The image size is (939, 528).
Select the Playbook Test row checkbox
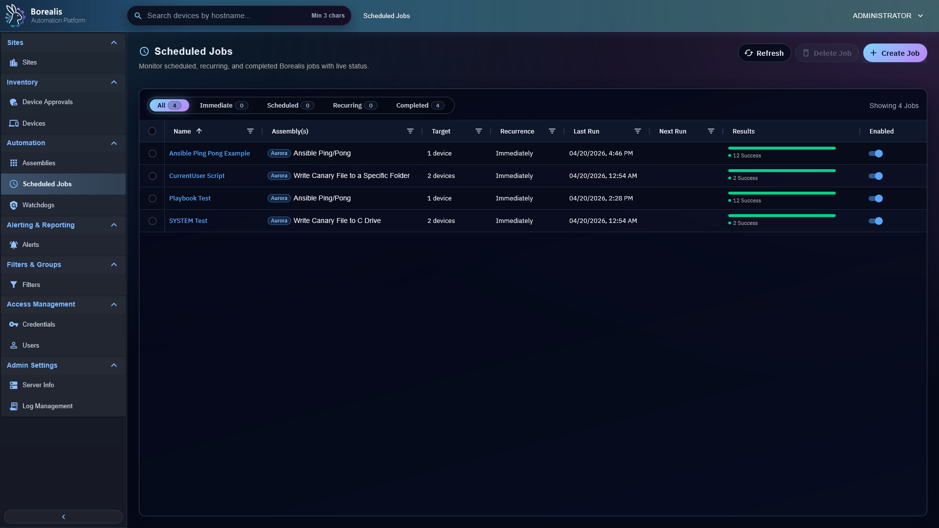(x=153, y=198)
